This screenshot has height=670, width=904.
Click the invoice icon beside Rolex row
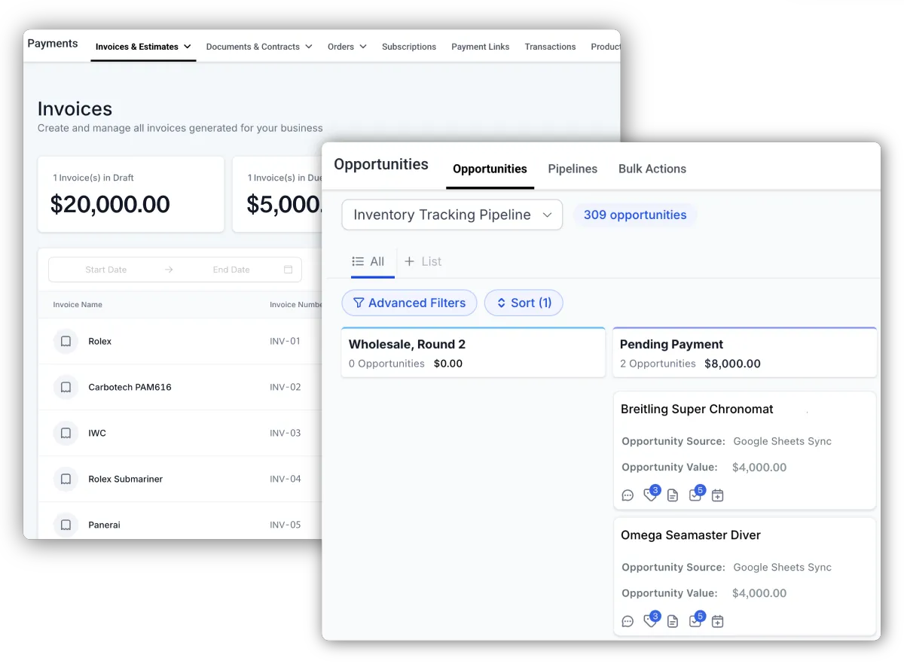coord(66,342)
